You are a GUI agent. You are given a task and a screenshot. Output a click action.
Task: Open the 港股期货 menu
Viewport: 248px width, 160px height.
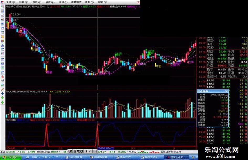[76, 2]
